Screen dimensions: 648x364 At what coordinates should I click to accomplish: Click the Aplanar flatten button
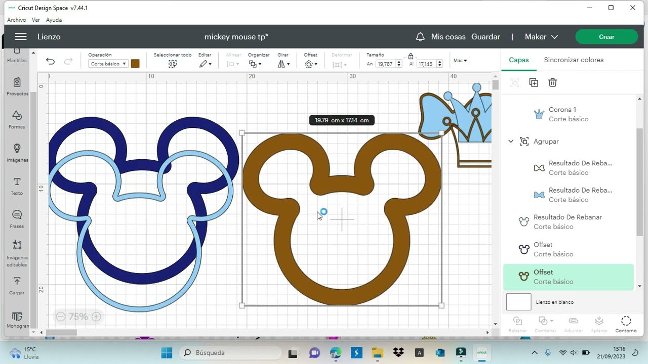(599, 325)
